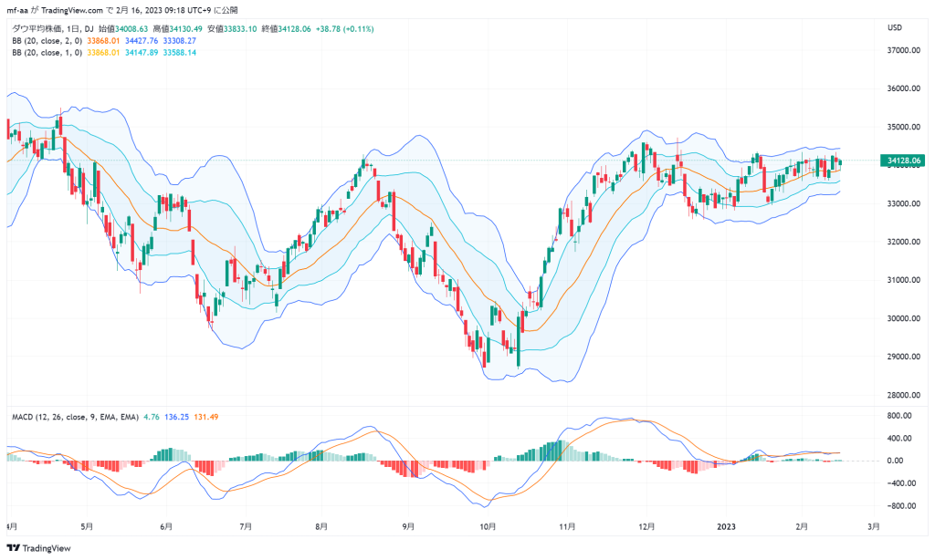Click the 37000.00 price scale label
This screenshot has height=560, width=935.
pos(903,50)
